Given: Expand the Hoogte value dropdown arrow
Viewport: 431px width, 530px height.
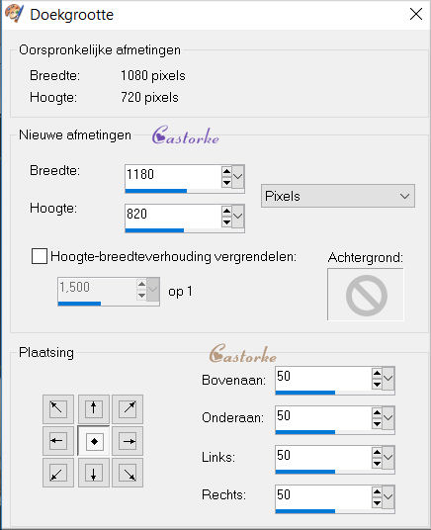Looking at the screenshot, I should [238, 216].
